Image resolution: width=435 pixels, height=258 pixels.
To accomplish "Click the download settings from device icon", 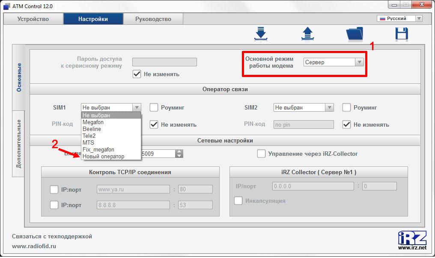I will coord(260,34).
